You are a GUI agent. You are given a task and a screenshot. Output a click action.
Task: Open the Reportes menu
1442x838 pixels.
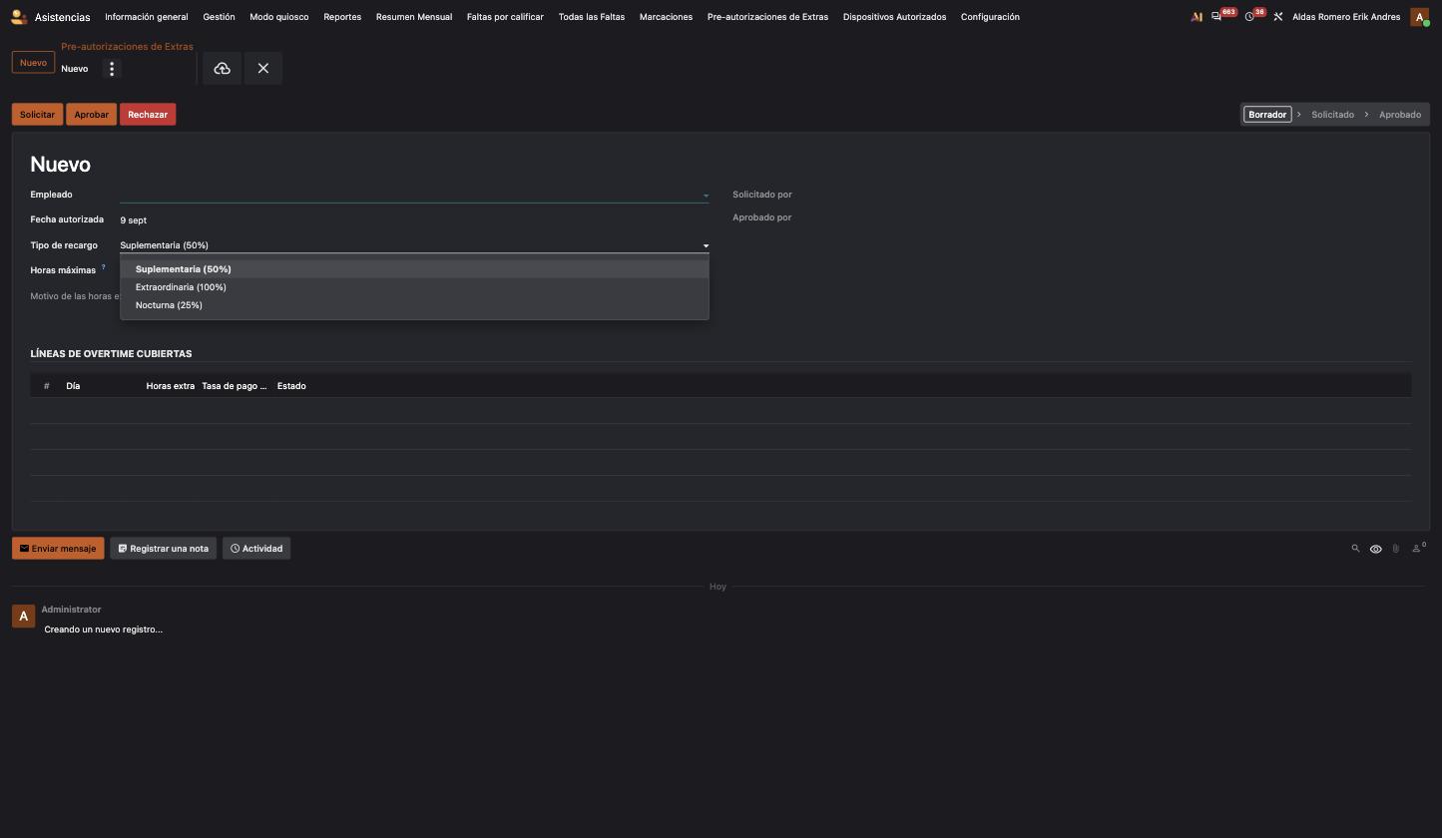[342, 17]
